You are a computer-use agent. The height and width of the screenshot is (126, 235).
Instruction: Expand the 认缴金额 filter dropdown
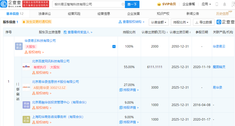pos(159,22)
